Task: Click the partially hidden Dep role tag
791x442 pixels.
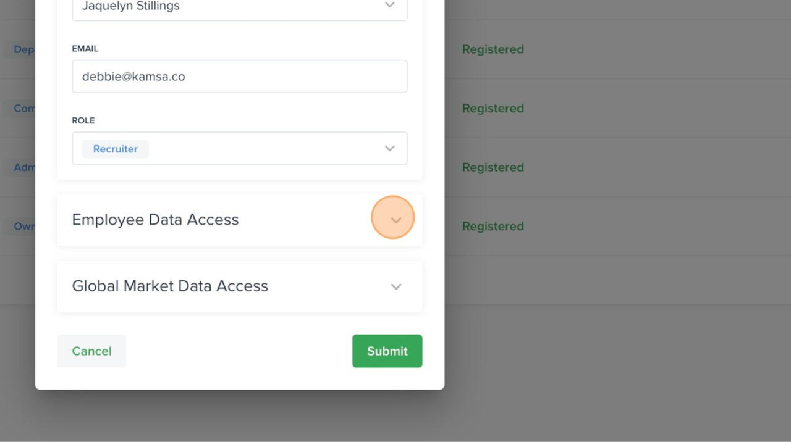Action: (23, 49)
